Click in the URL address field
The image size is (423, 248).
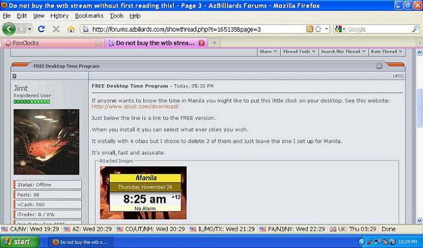point(192,29)
